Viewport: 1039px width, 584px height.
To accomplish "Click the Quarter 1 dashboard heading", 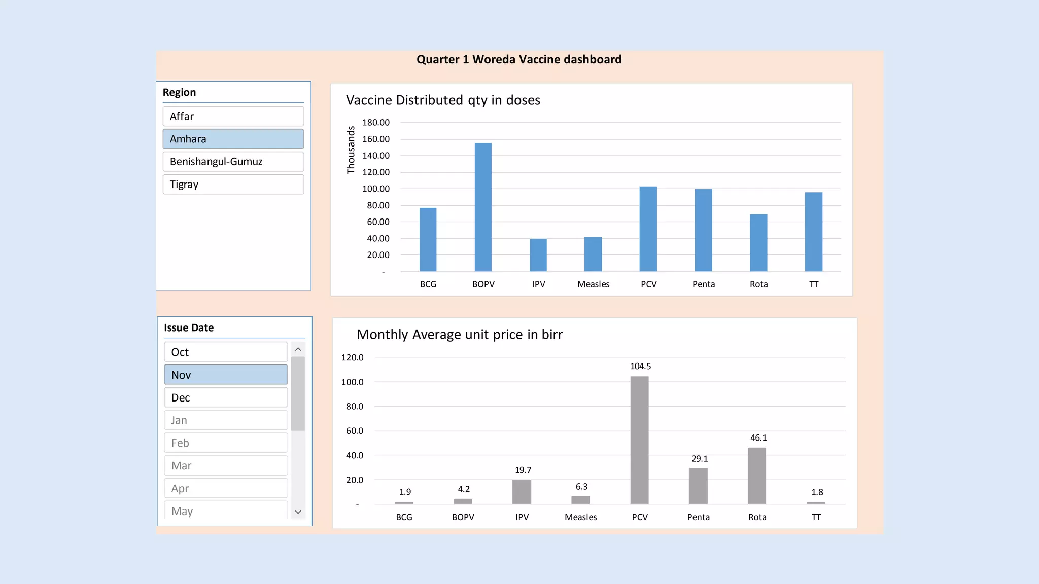I will 518,60.
